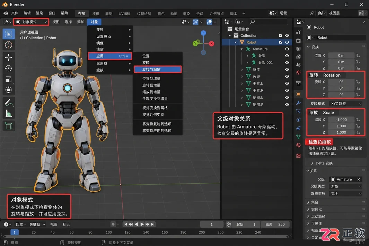Viewport: 369px width, 246px height.
Task: Open the Texture properties tab
Action: (x=298, y=156)
